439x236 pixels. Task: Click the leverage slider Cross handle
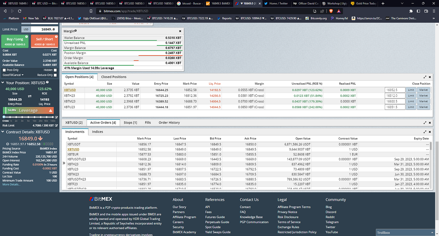coord(4,117)
